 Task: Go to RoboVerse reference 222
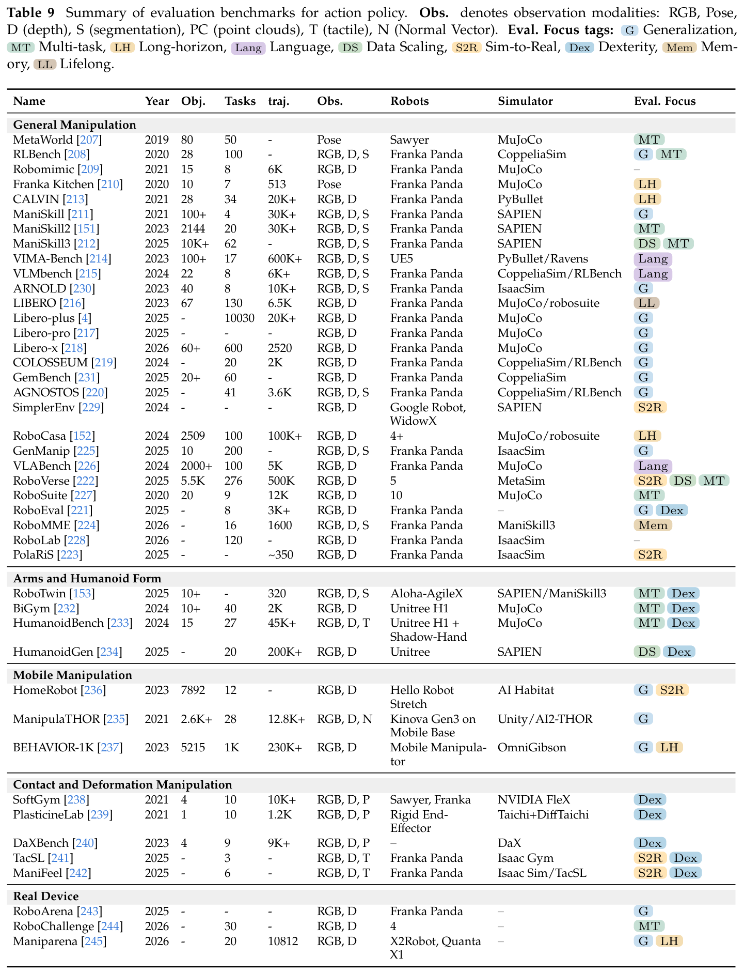pos(85,481)
